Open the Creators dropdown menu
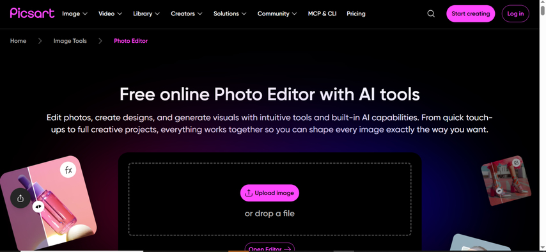The width and height of the screenshot is (546, 252). [186, 13]
